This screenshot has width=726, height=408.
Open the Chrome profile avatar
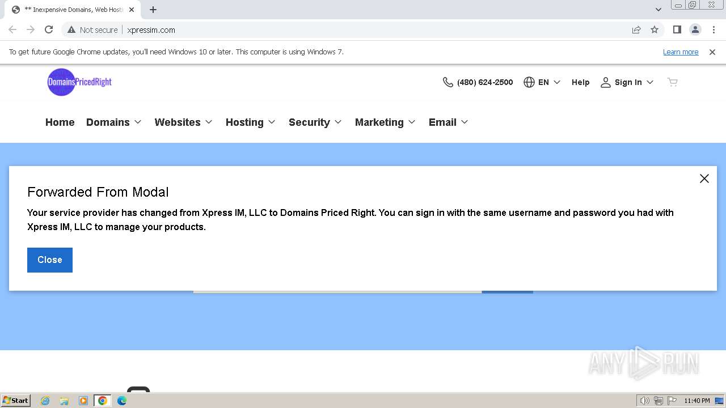pyautogui.click(x=695, y=30)
